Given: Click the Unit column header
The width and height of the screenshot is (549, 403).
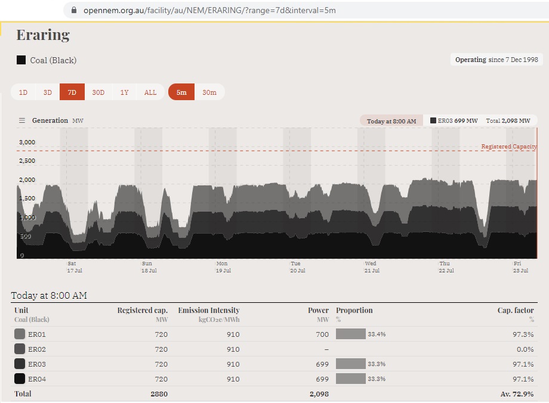Looking at the screenshot, I should point(21,310).
